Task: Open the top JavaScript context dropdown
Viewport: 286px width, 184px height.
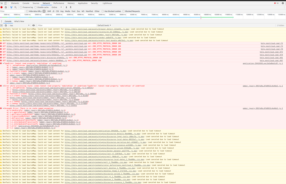Action: tap(19, 26)
